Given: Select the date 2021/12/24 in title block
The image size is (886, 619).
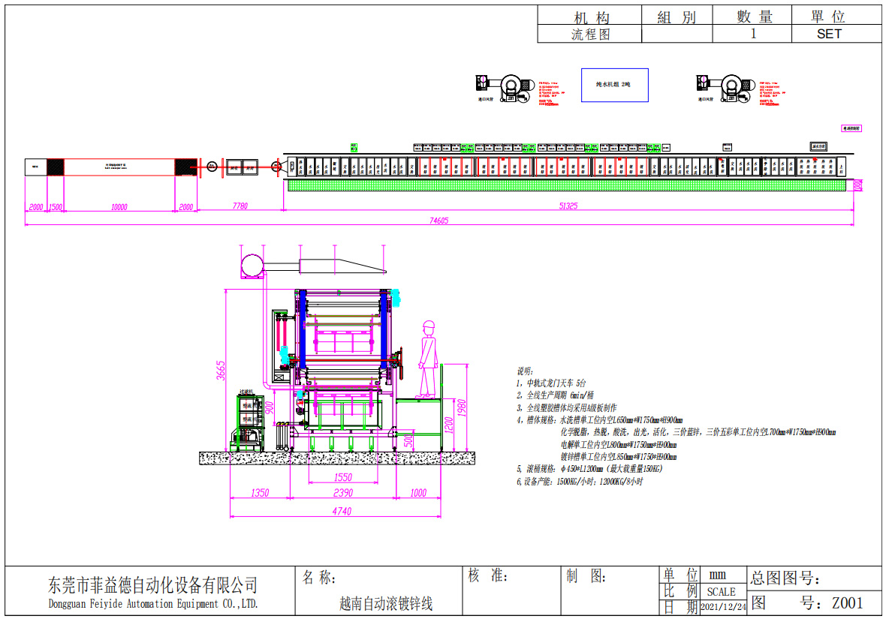Looking at the screenshot, I should tap(723, 606).
